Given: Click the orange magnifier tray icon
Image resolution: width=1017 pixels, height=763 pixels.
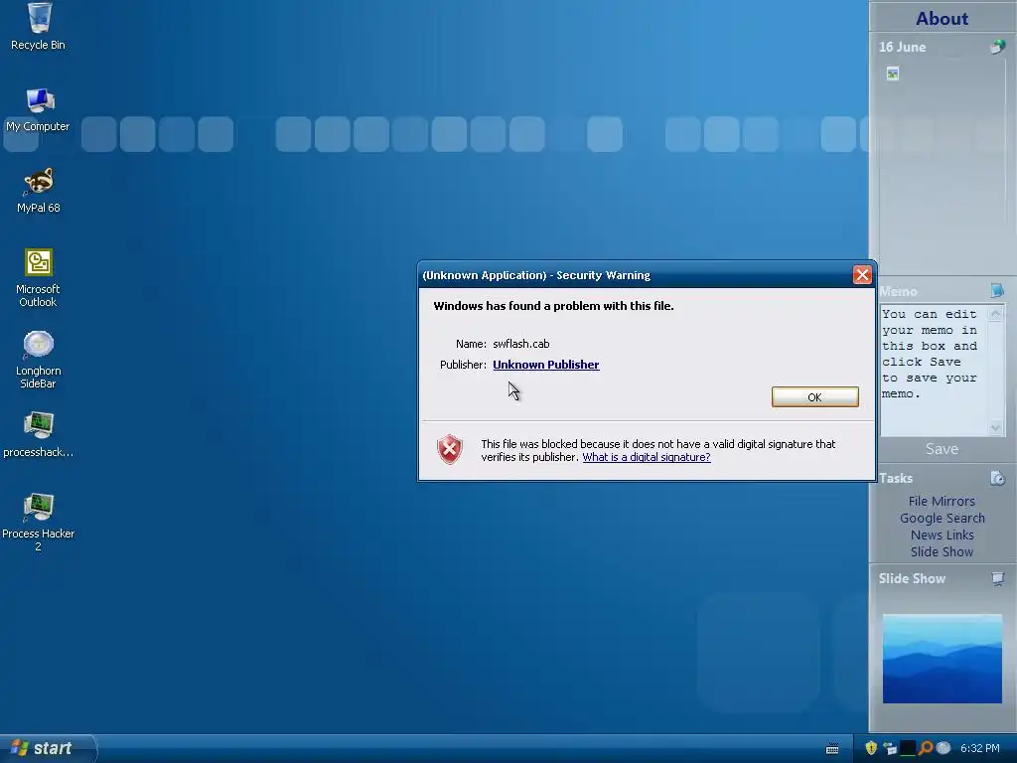Looking at the screenshot, I should [926, 748].
